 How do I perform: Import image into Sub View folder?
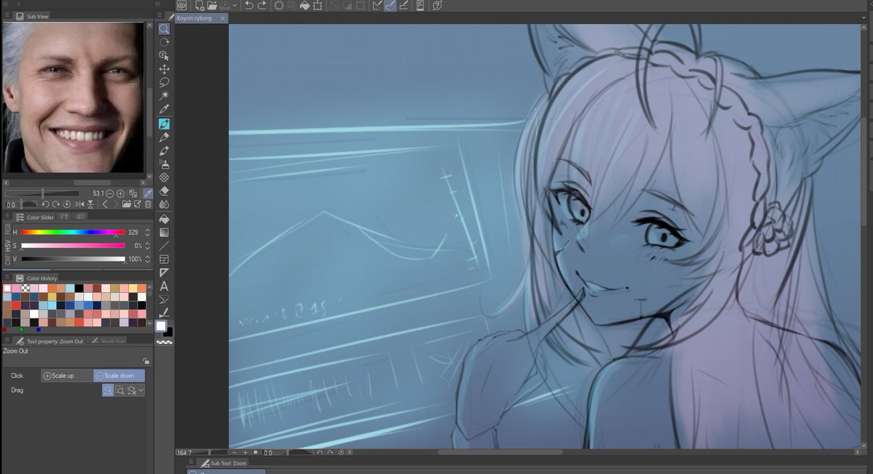click(x=127, y=204)
